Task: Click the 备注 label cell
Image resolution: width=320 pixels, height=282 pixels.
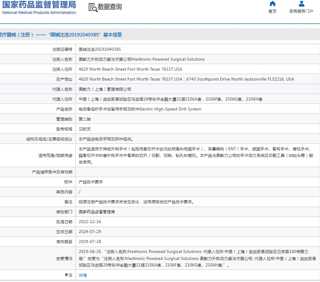Action: (68, 202)
